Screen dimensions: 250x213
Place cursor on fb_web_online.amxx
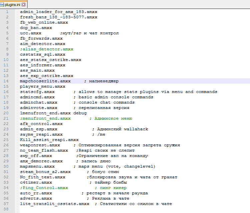tap(44, 22)
